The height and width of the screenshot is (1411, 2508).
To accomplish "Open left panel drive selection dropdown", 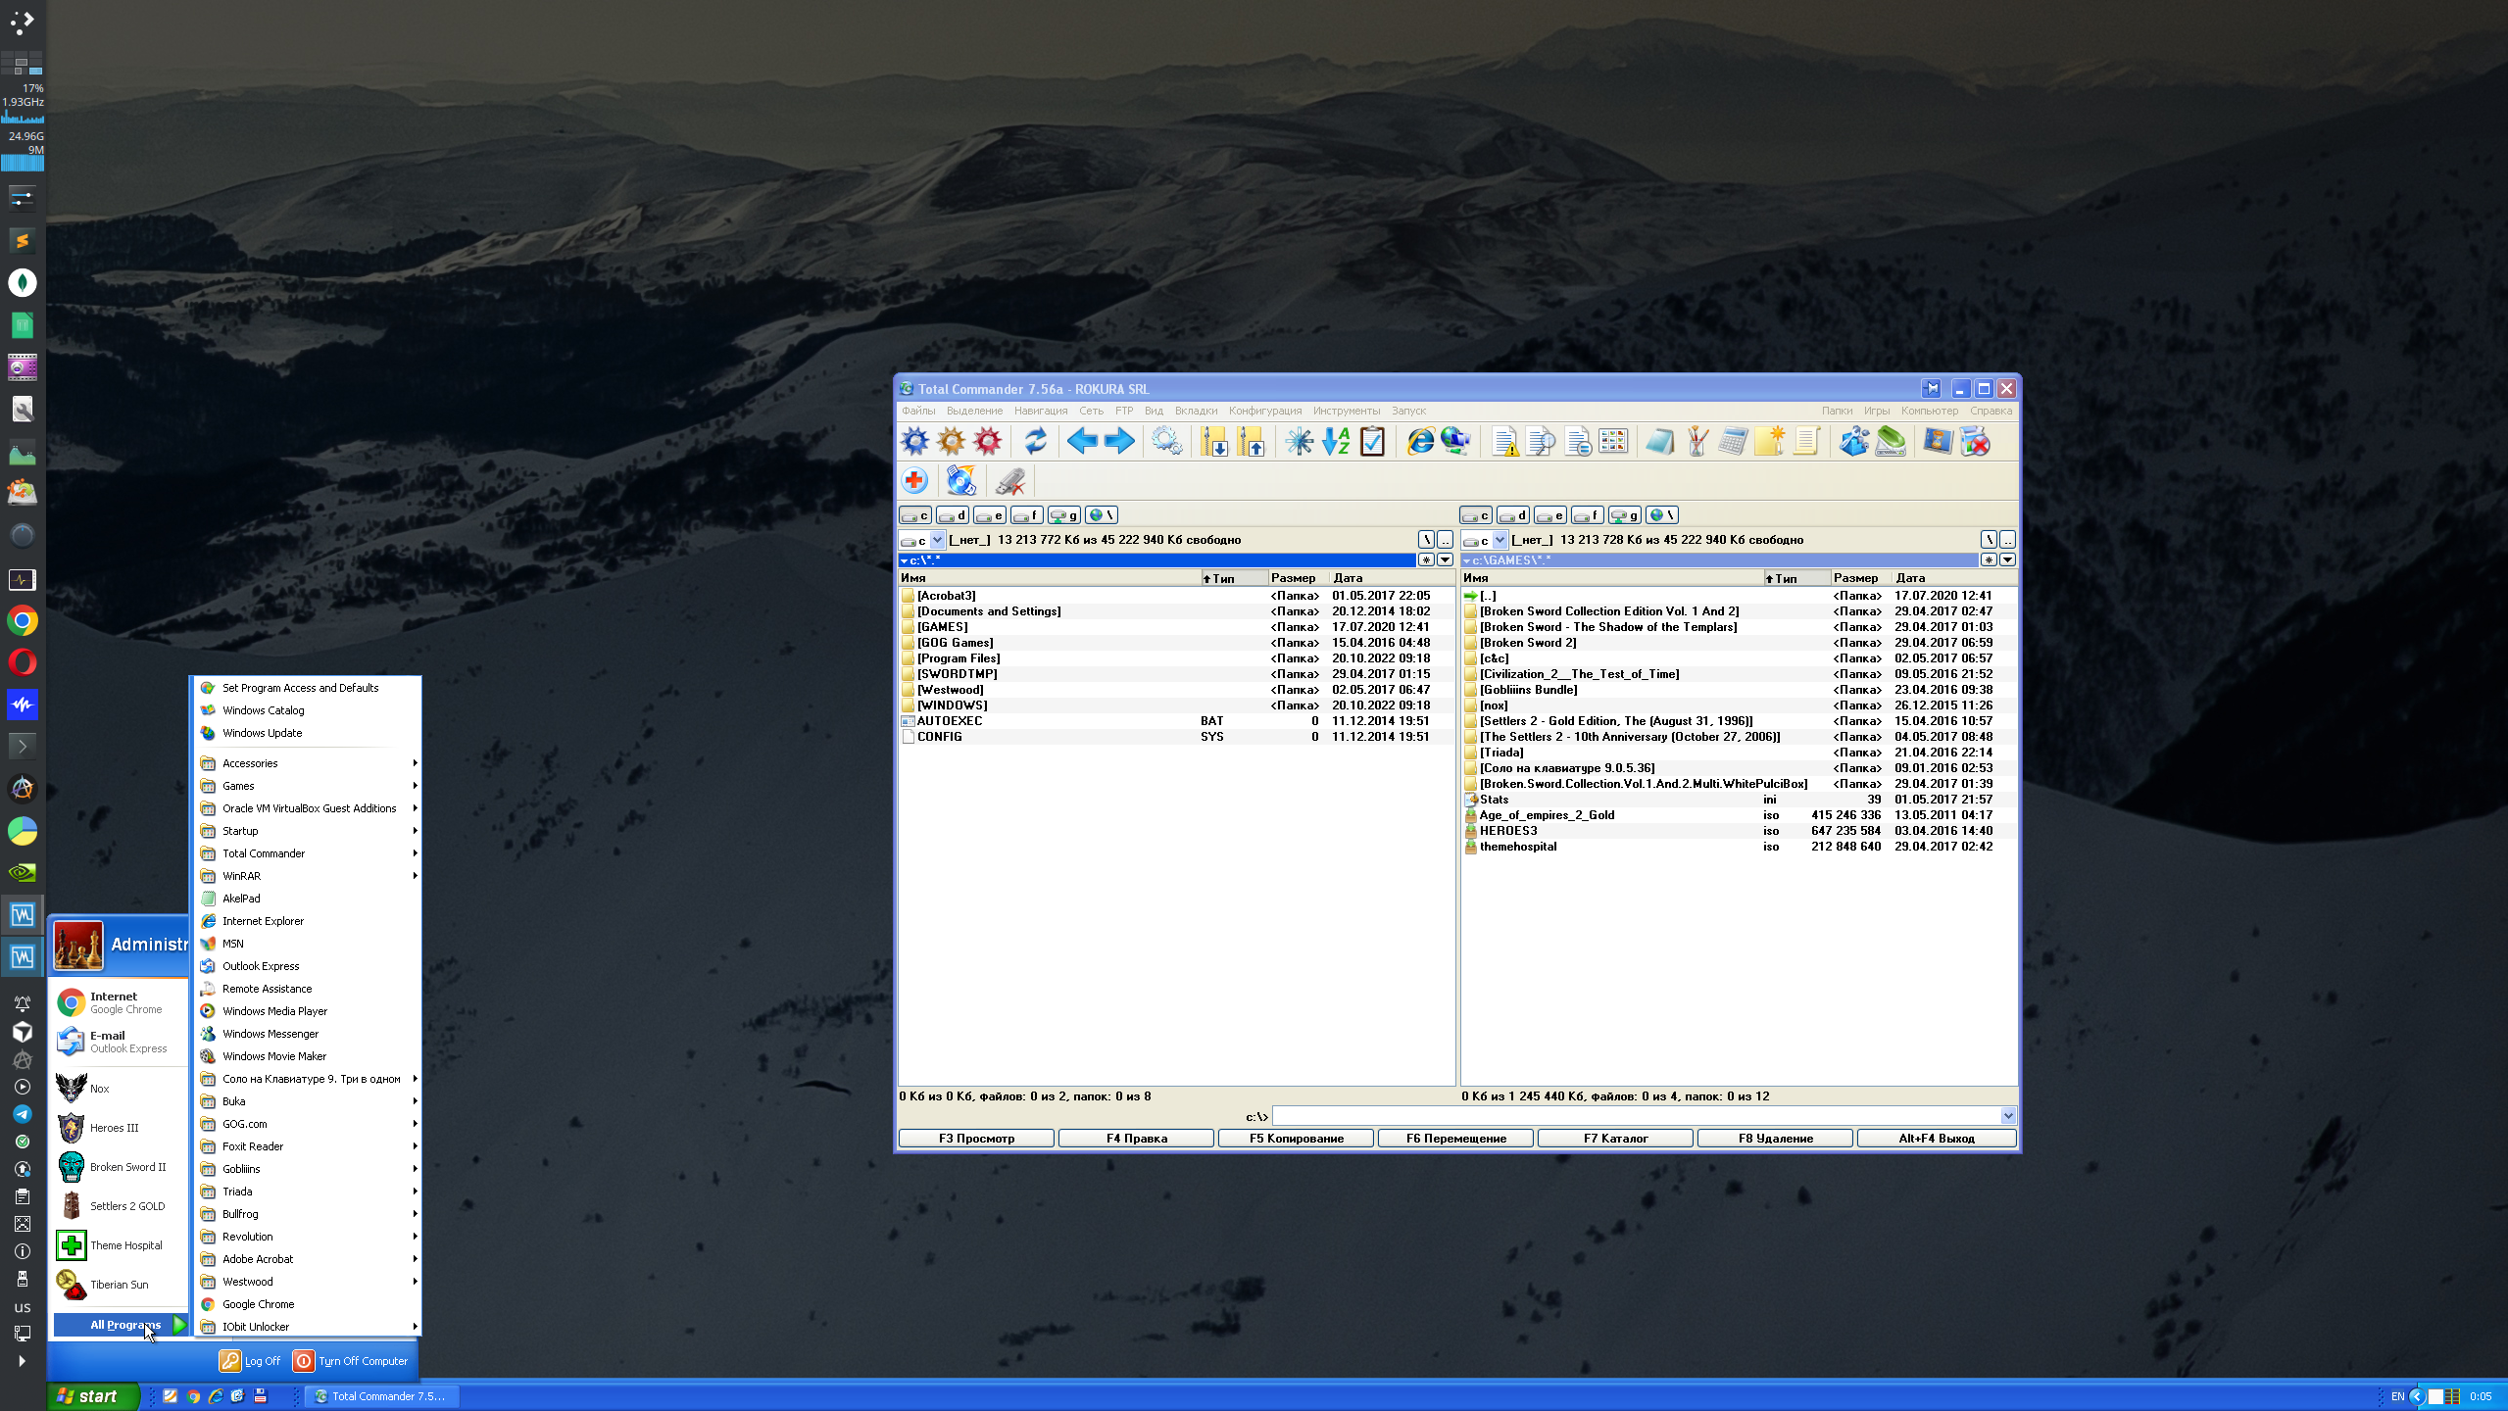I will (x=937, y=540).
